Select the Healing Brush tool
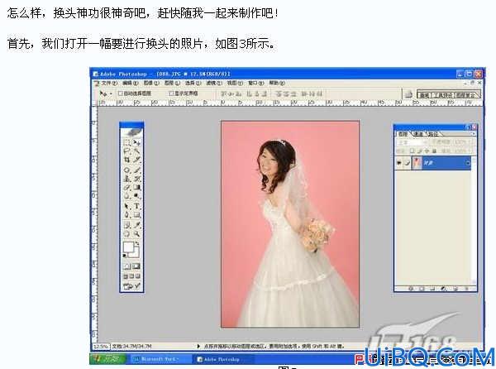The image size is (496, 369). 127,170
